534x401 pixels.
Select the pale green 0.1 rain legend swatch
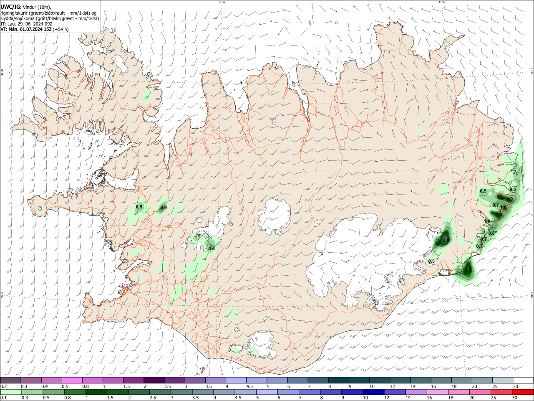12,392
